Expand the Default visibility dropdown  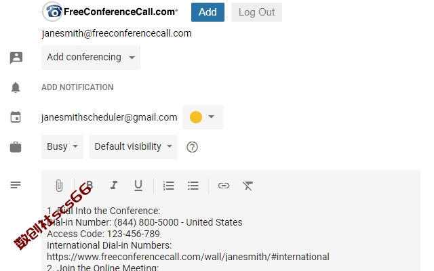pos(133,146)
